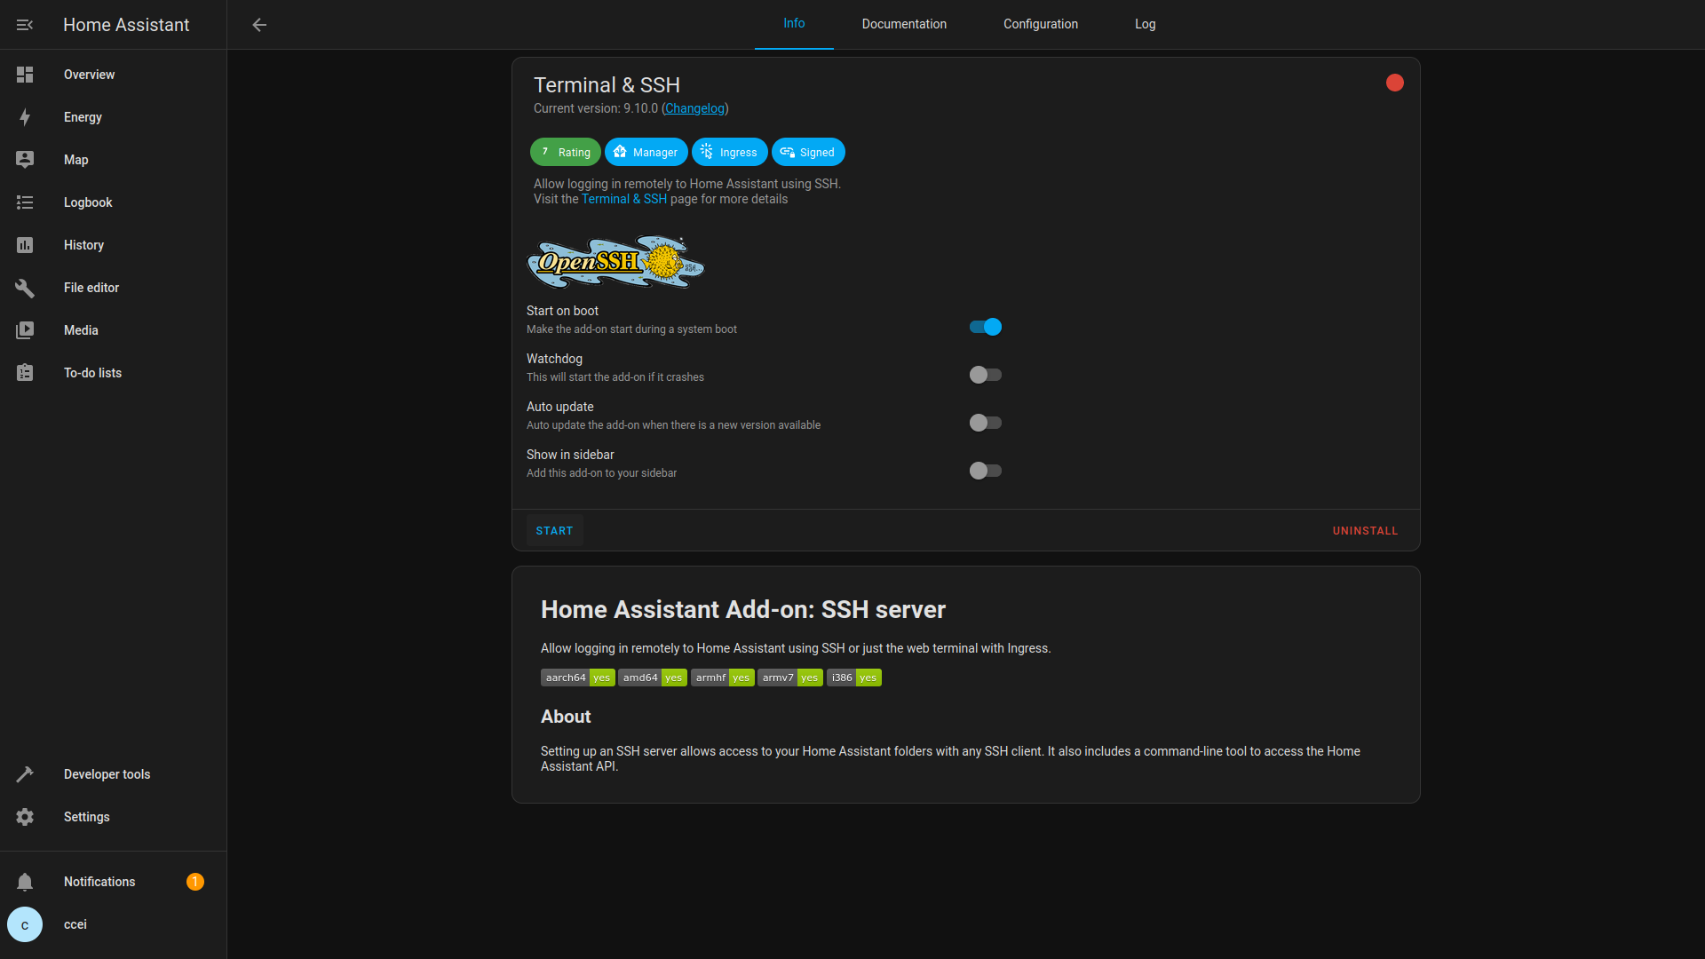Open the File editor wrench icon
The height and width of the screenshot is (959, 1705).
point(25,288)
